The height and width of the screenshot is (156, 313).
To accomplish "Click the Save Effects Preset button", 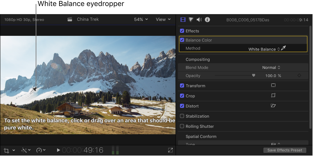I will point(285,150).
